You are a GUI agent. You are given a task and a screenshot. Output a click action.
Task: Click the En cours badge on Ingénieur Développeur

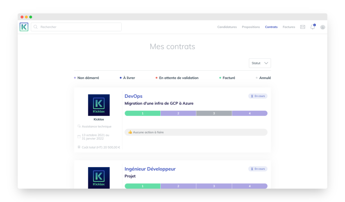point(258,169)
